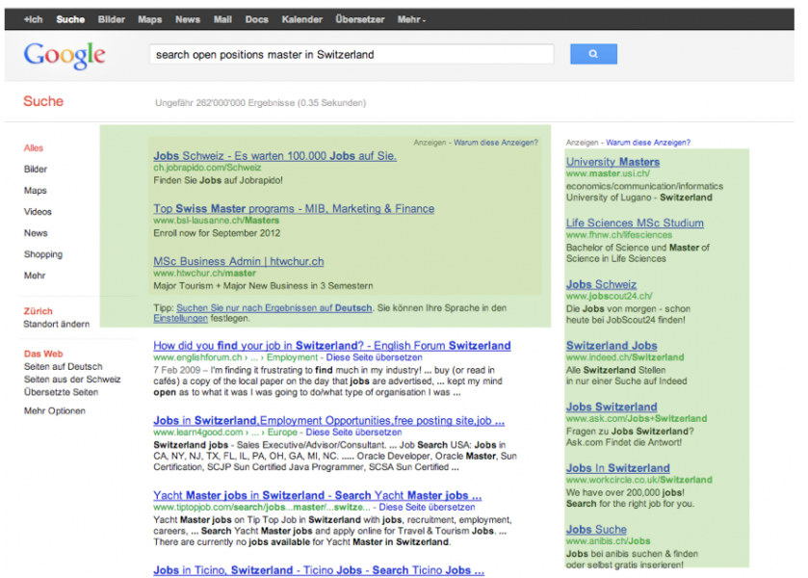Open Jobs Switzerland ask.com ad
Viewport: 808px width, 578px height.
point(612,407)
